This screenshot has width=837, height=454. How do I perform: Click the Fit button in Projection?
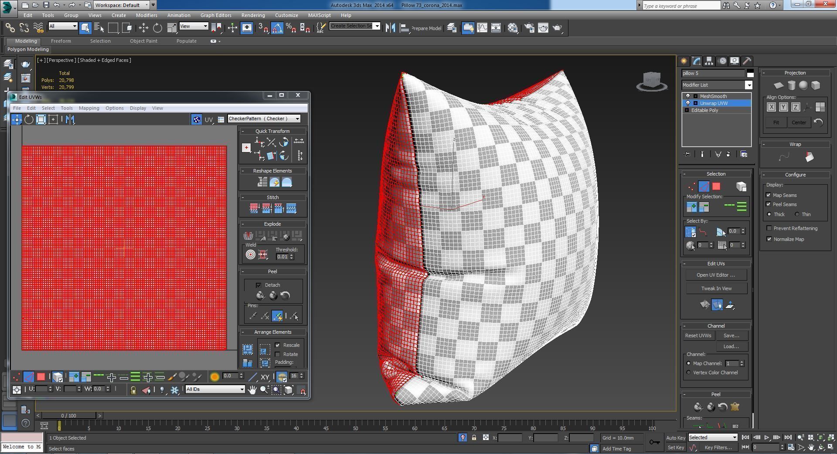point(776,122)
